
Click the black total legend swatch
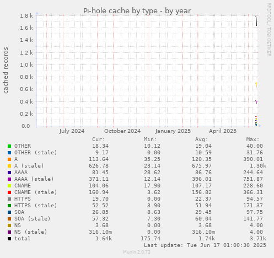(x=9, y=239)
